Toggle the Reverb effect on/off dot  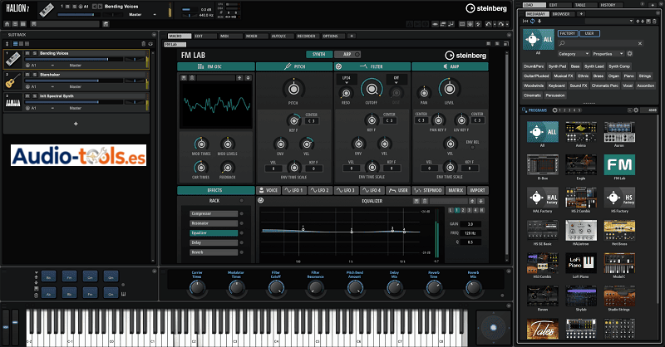[242, 252]
